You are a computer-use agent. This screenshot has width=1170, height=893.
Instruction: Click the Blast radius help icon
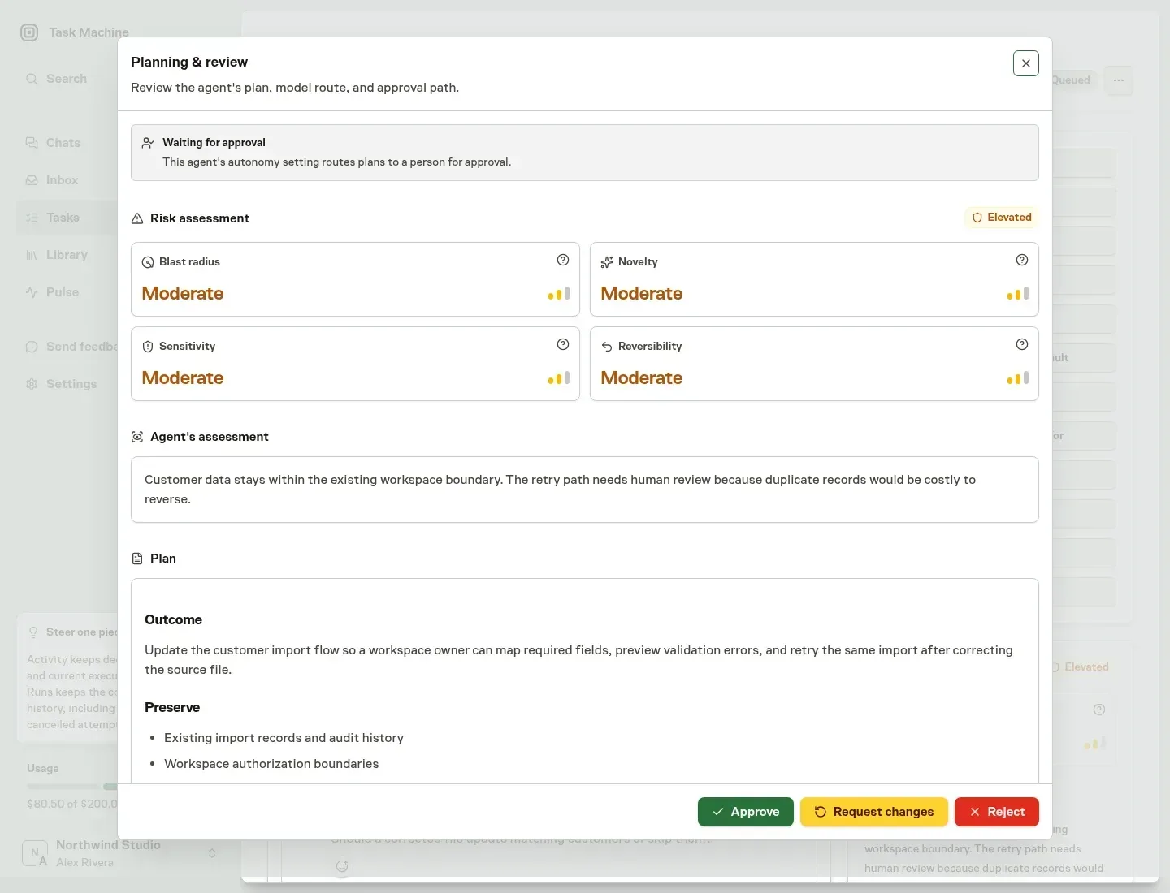coord(563,260)
